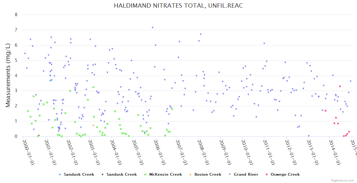Hide the McKenzie Creek series via legend label
The image size is (357, 183).
coord(165,174)
